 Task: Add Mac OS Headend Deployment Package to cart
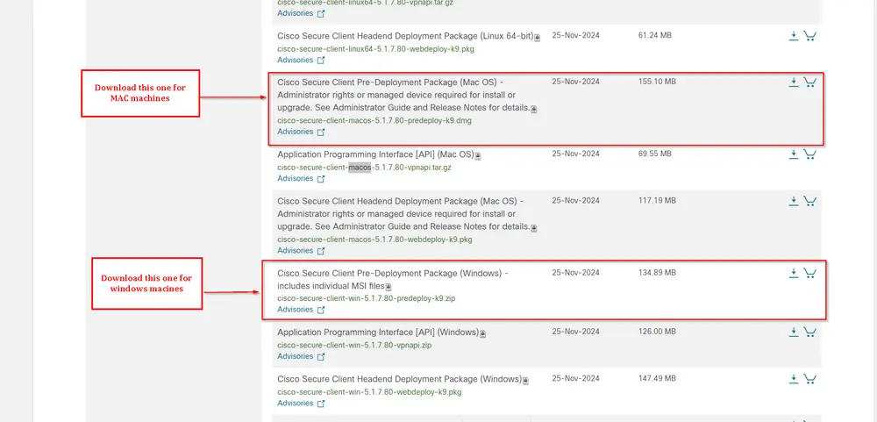click(x=809, y=201)
